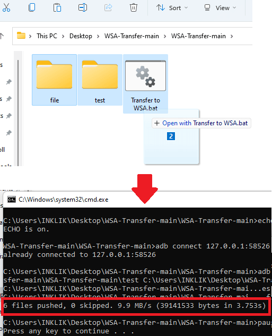Click the first WSA-Transfer-main breadcrumb

tap(131, 36)
